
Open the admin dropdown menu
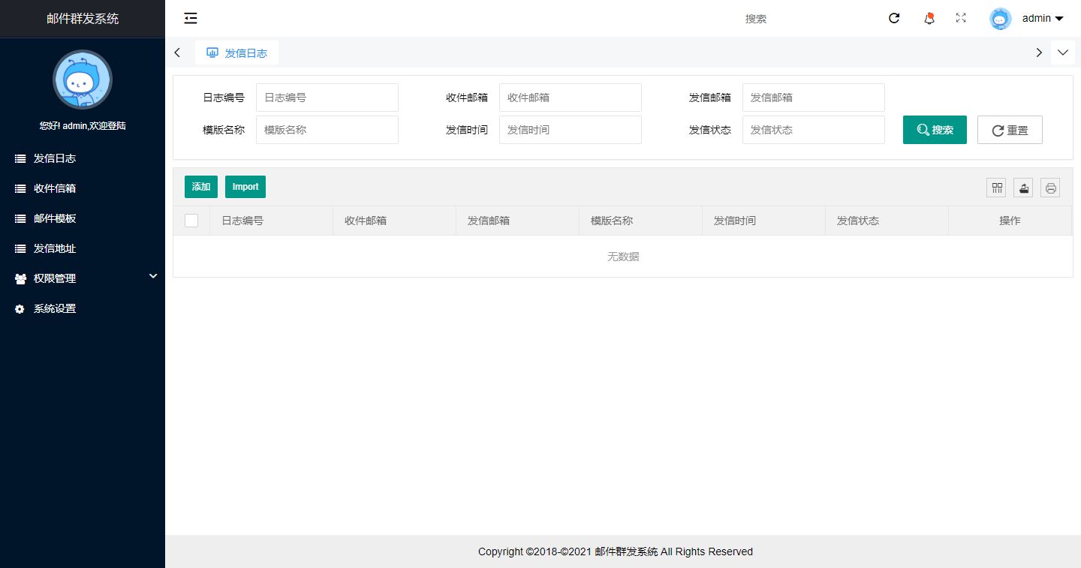tap(1041, 18)
